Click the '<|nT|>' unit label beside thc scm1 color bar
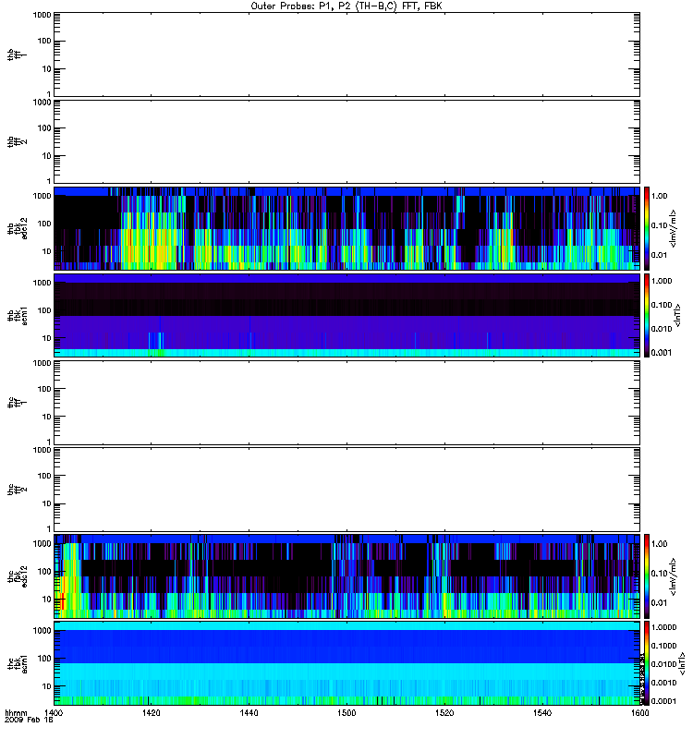This screenshot has height=739, width=693. tap(680, 663)
